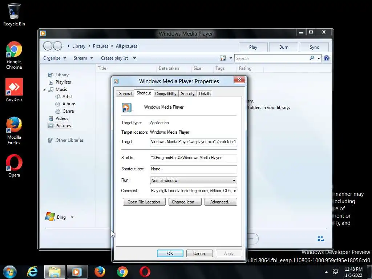Viewport: 372px width, 279px height.
Task: Select Album under Music
Action: click(x=69, y=104)
